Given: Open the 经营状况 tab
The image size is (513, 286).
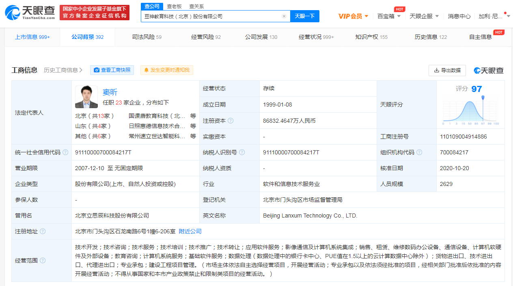Looking at the screenshot, I should pos(316,37).
